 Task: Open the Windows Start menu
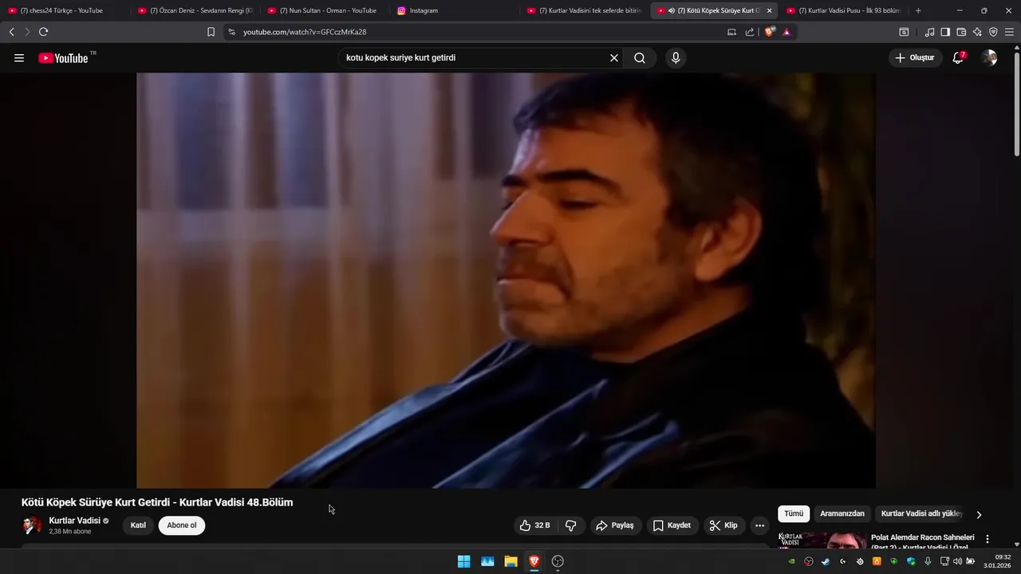pos(463,561)
